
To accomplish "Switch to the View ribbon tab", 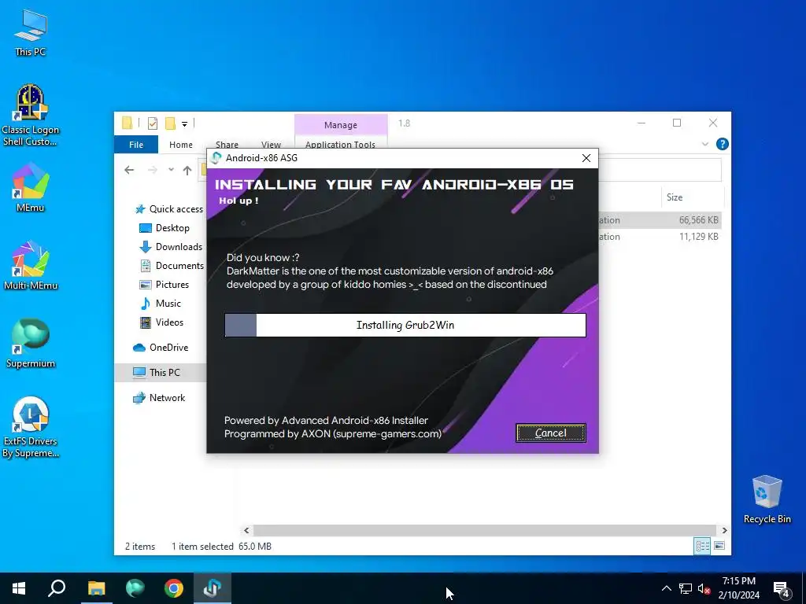I will [271, 145].
